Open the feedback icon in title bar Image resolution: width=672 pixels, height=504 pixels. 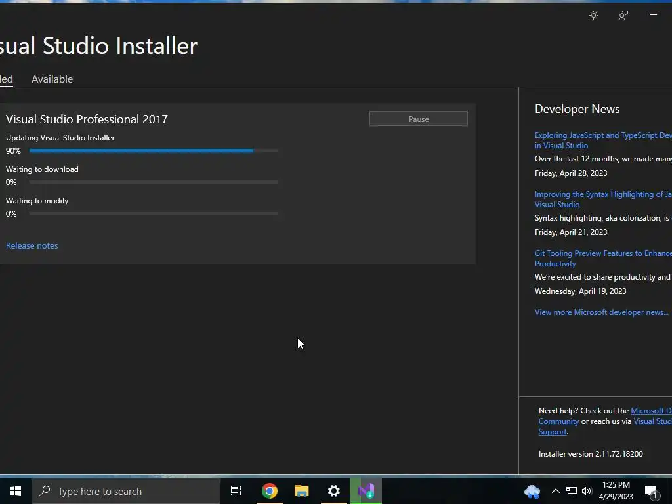coord(623,16)
